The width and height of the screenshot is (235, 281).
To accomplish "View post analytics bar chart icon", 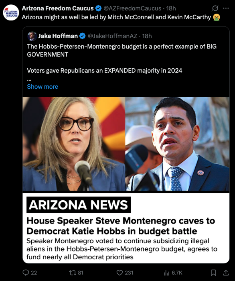I will [166, 273].
